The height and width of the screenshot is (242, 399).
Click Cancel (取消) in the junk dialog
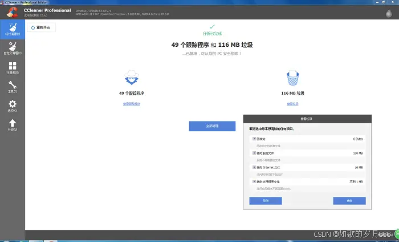click(x=266, y=201)
